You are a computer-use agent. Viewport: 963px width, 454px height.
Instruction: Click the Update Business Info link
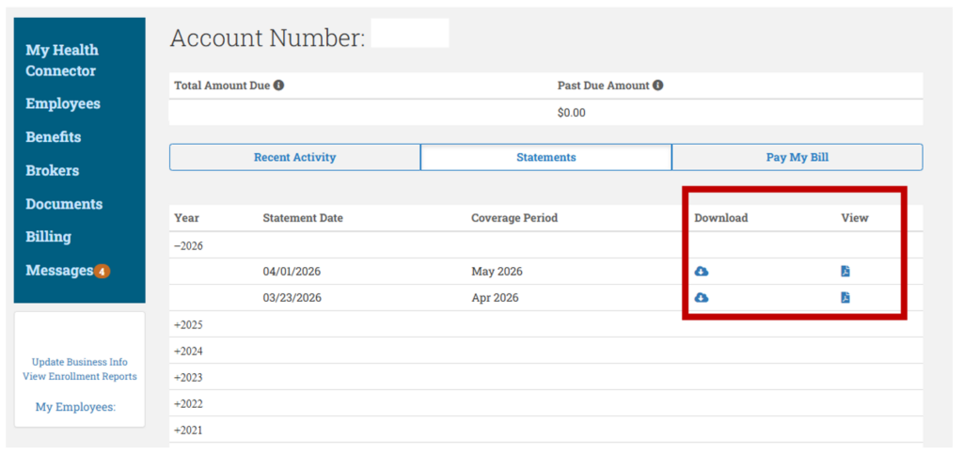[x=80, y=362]
